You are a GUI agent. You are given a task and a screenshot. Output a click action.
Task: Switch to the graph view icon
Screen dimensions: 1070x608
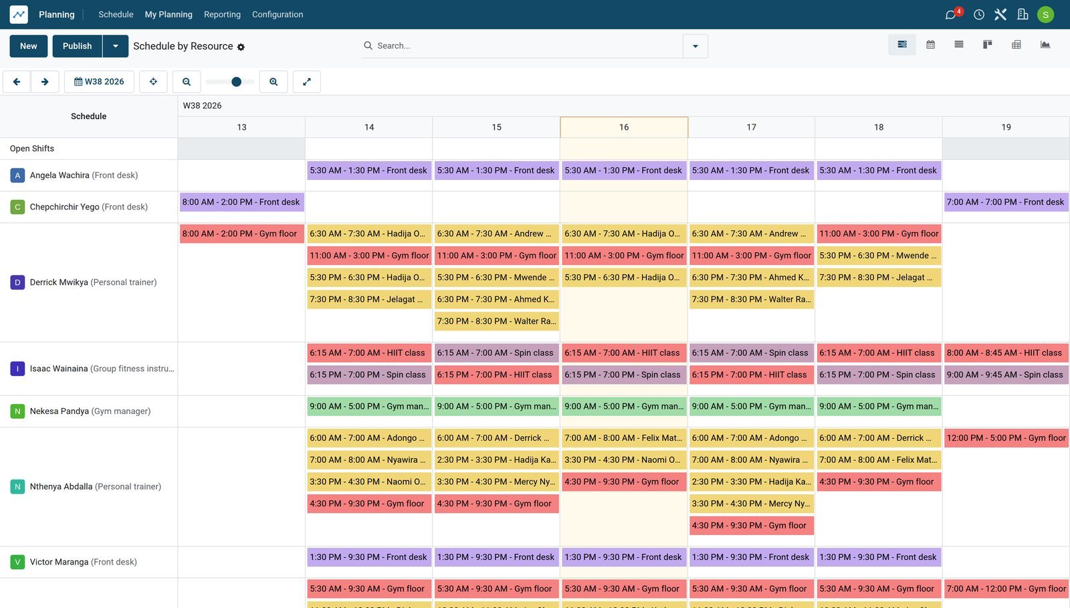click(x=1045, y=45)
